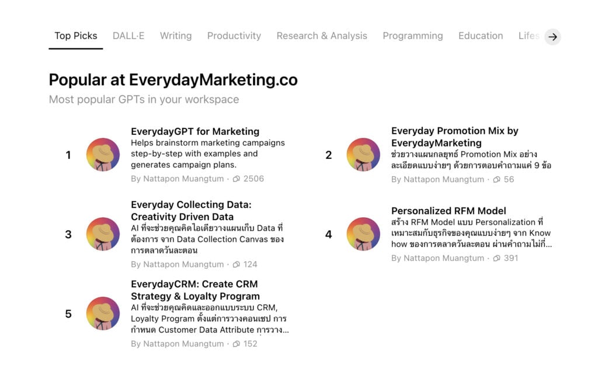Click conversation count icon next to 2506

click(237, 179)
